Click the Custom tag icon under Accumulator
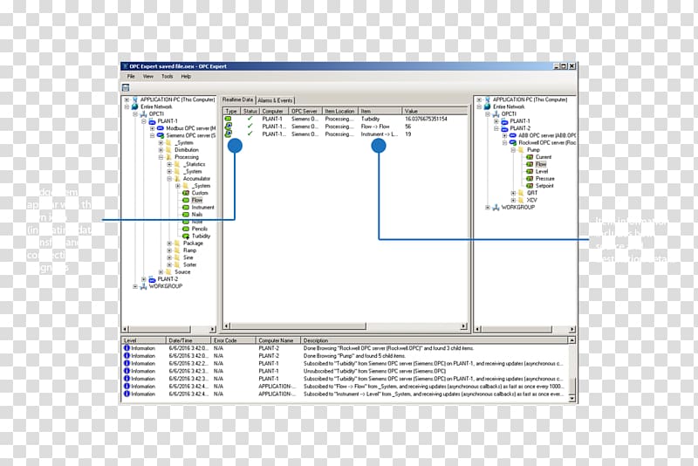The width and height of the screenshot is (698, 466). click(x=186, y=193)
